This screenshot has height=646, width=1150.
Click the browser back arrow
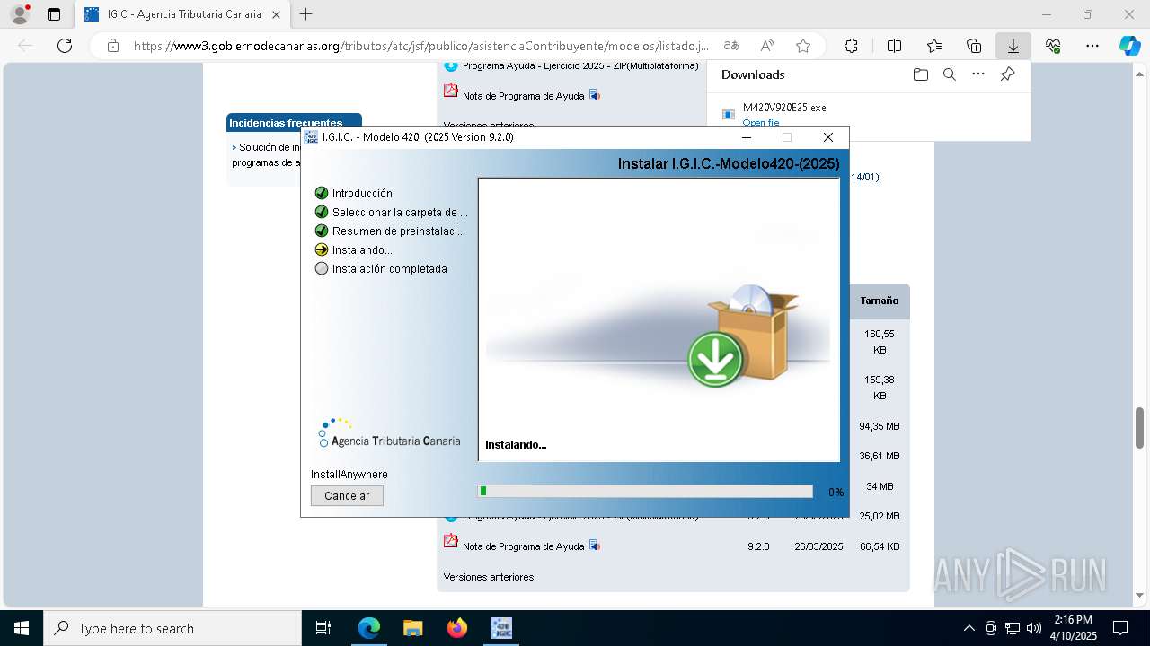click(25, 46)
